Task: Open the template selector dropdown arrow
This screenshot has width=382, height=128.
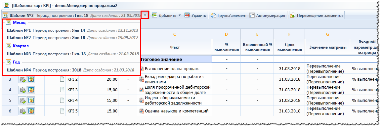Action: 145,15
